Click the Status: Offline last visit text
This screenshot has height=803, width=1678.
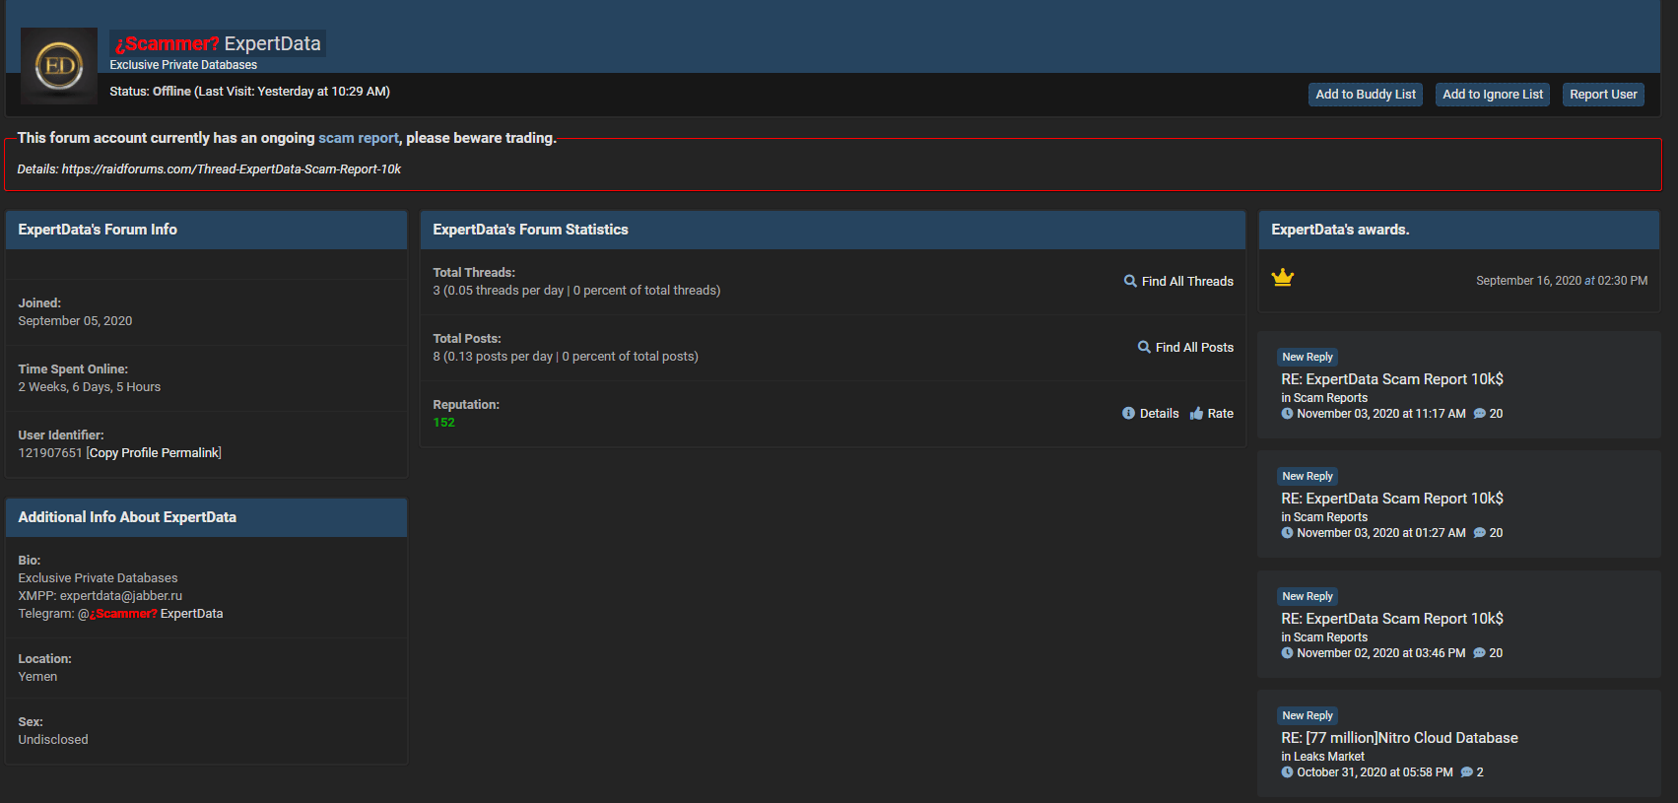point(249,92)
